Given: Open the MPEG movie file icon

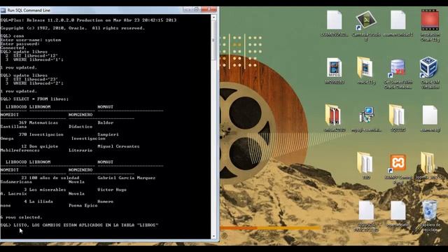Looking at the screenshot, I should coord(335,68).
